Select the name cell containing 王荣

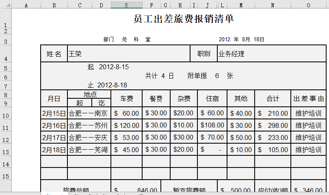128,54
